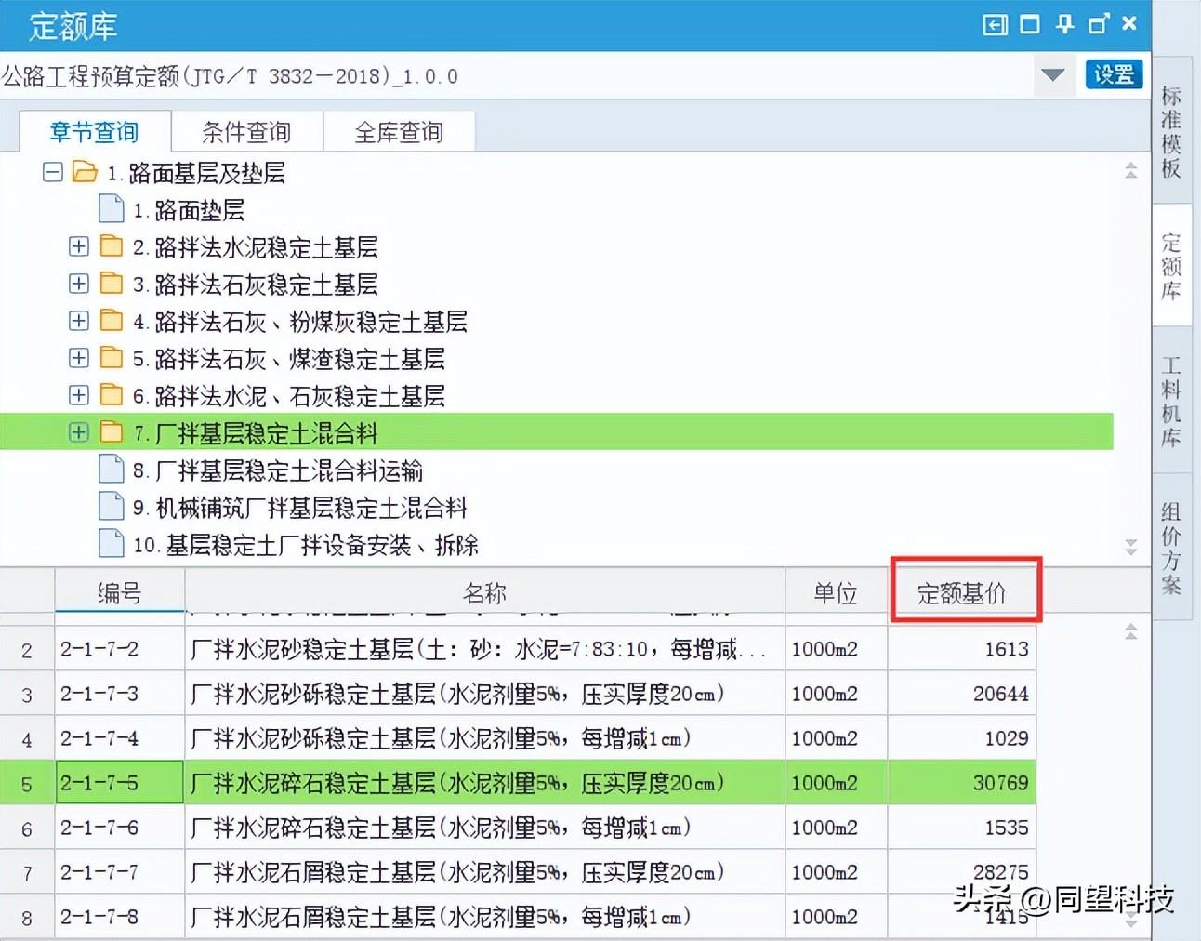This screenshot has height=941, width=1201.
Task: Collapse the 1.路面基层及垫层 tree node
Action: tap(53, 172)
